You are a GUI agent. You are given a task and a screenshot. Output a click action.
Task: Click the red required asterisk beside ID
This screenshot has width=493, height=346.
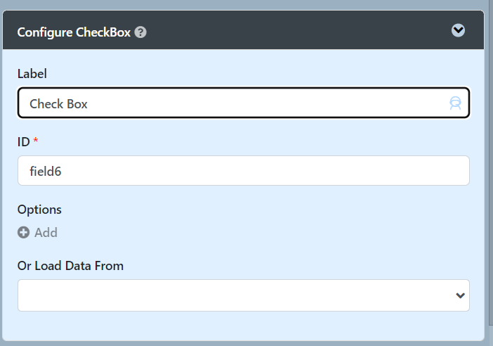tap(36, 140)
